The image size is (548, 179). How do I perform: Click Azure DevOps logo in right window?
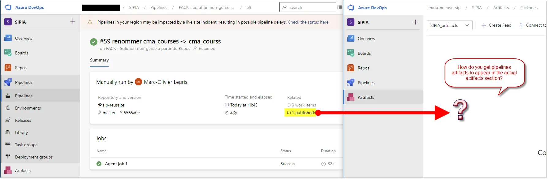pyautogui.click(x=351, y=8)
